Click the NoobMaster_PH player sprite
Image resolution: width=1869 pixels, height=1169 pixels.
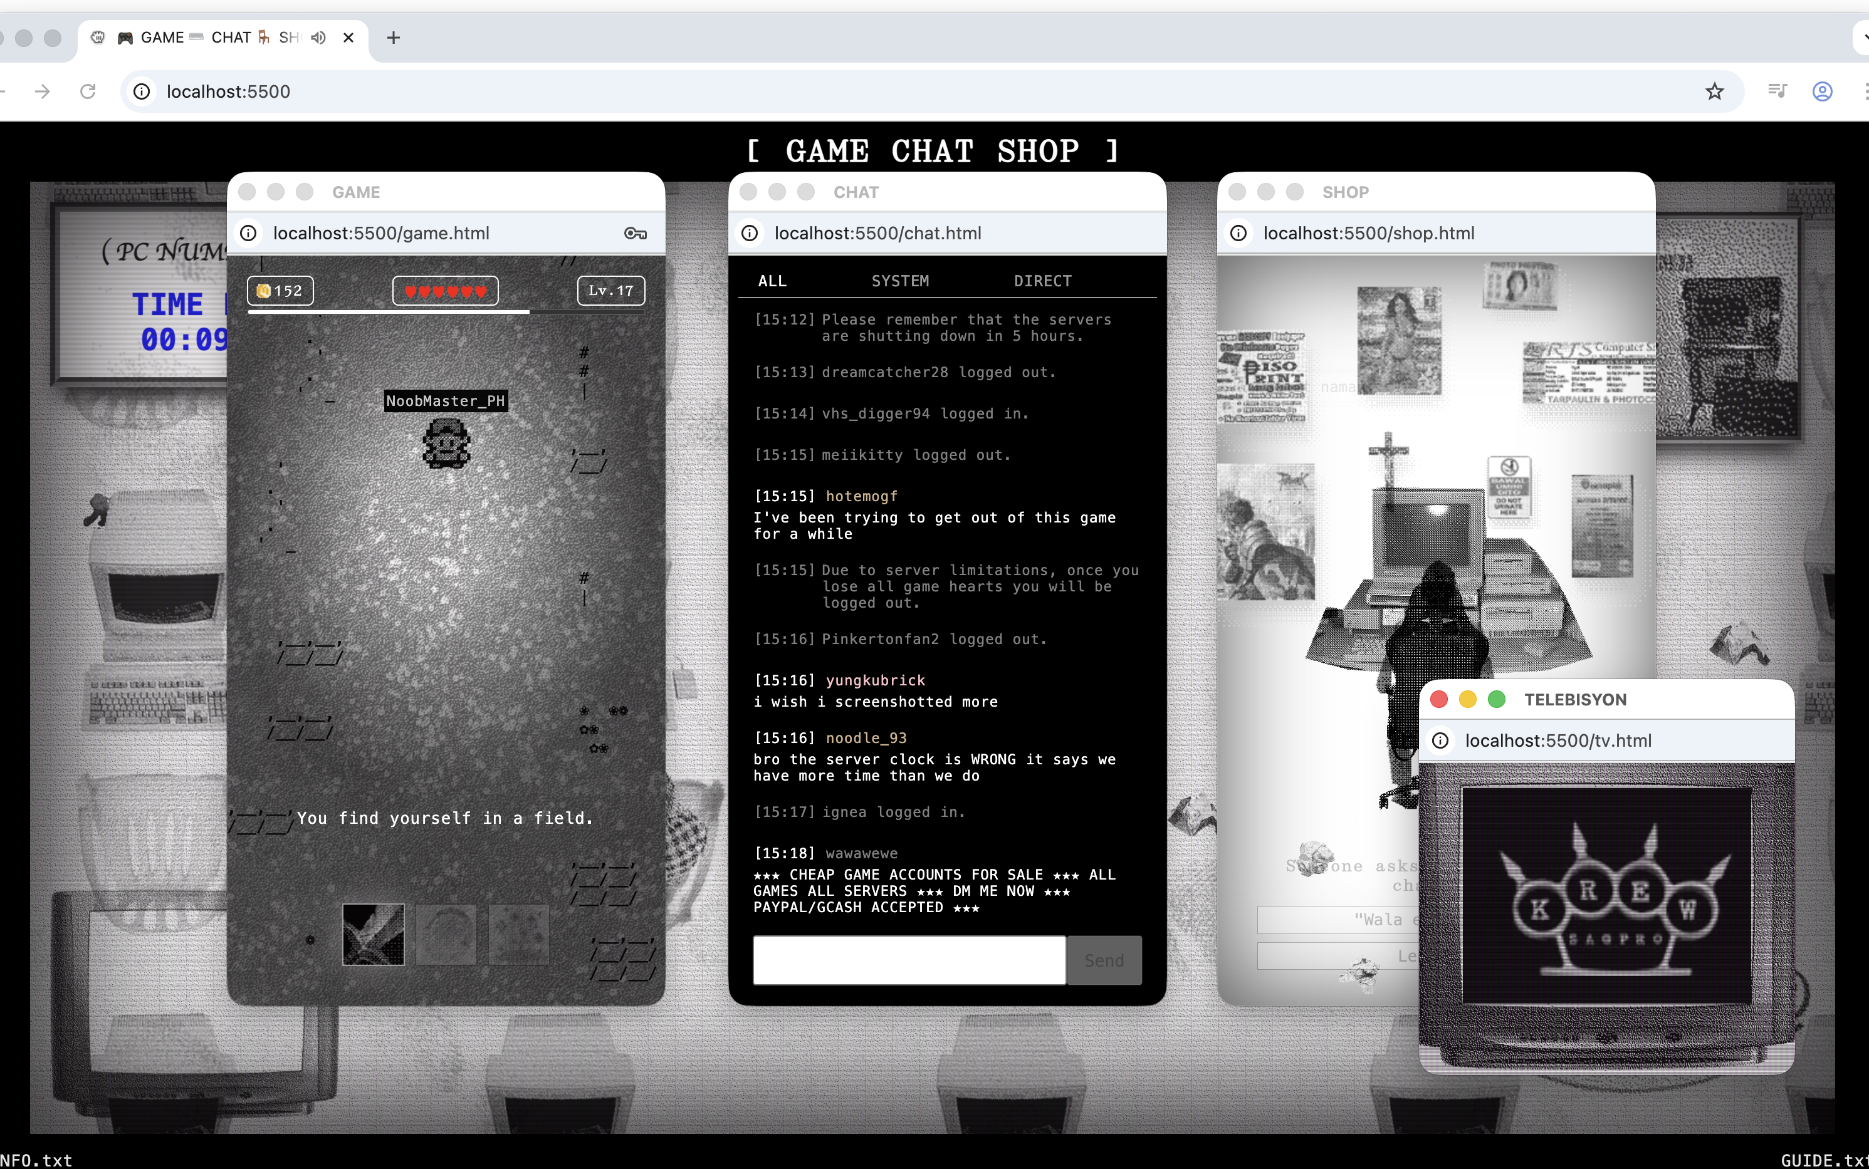(446, 443)
